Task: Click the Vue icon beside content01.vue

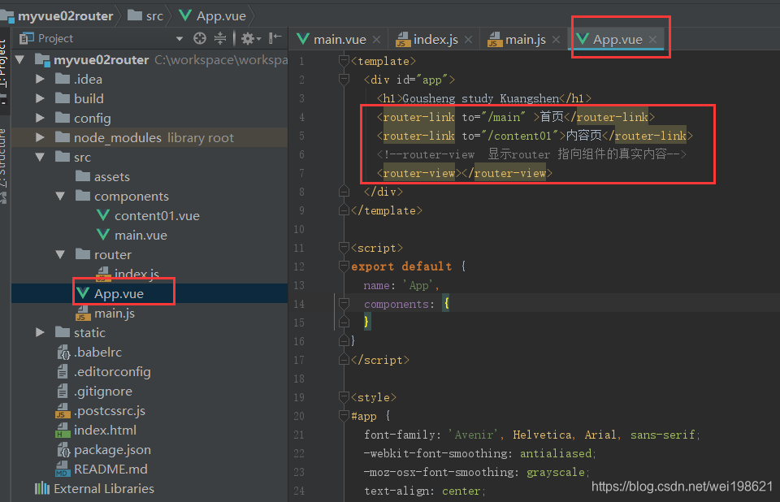Action: point(103,215)
